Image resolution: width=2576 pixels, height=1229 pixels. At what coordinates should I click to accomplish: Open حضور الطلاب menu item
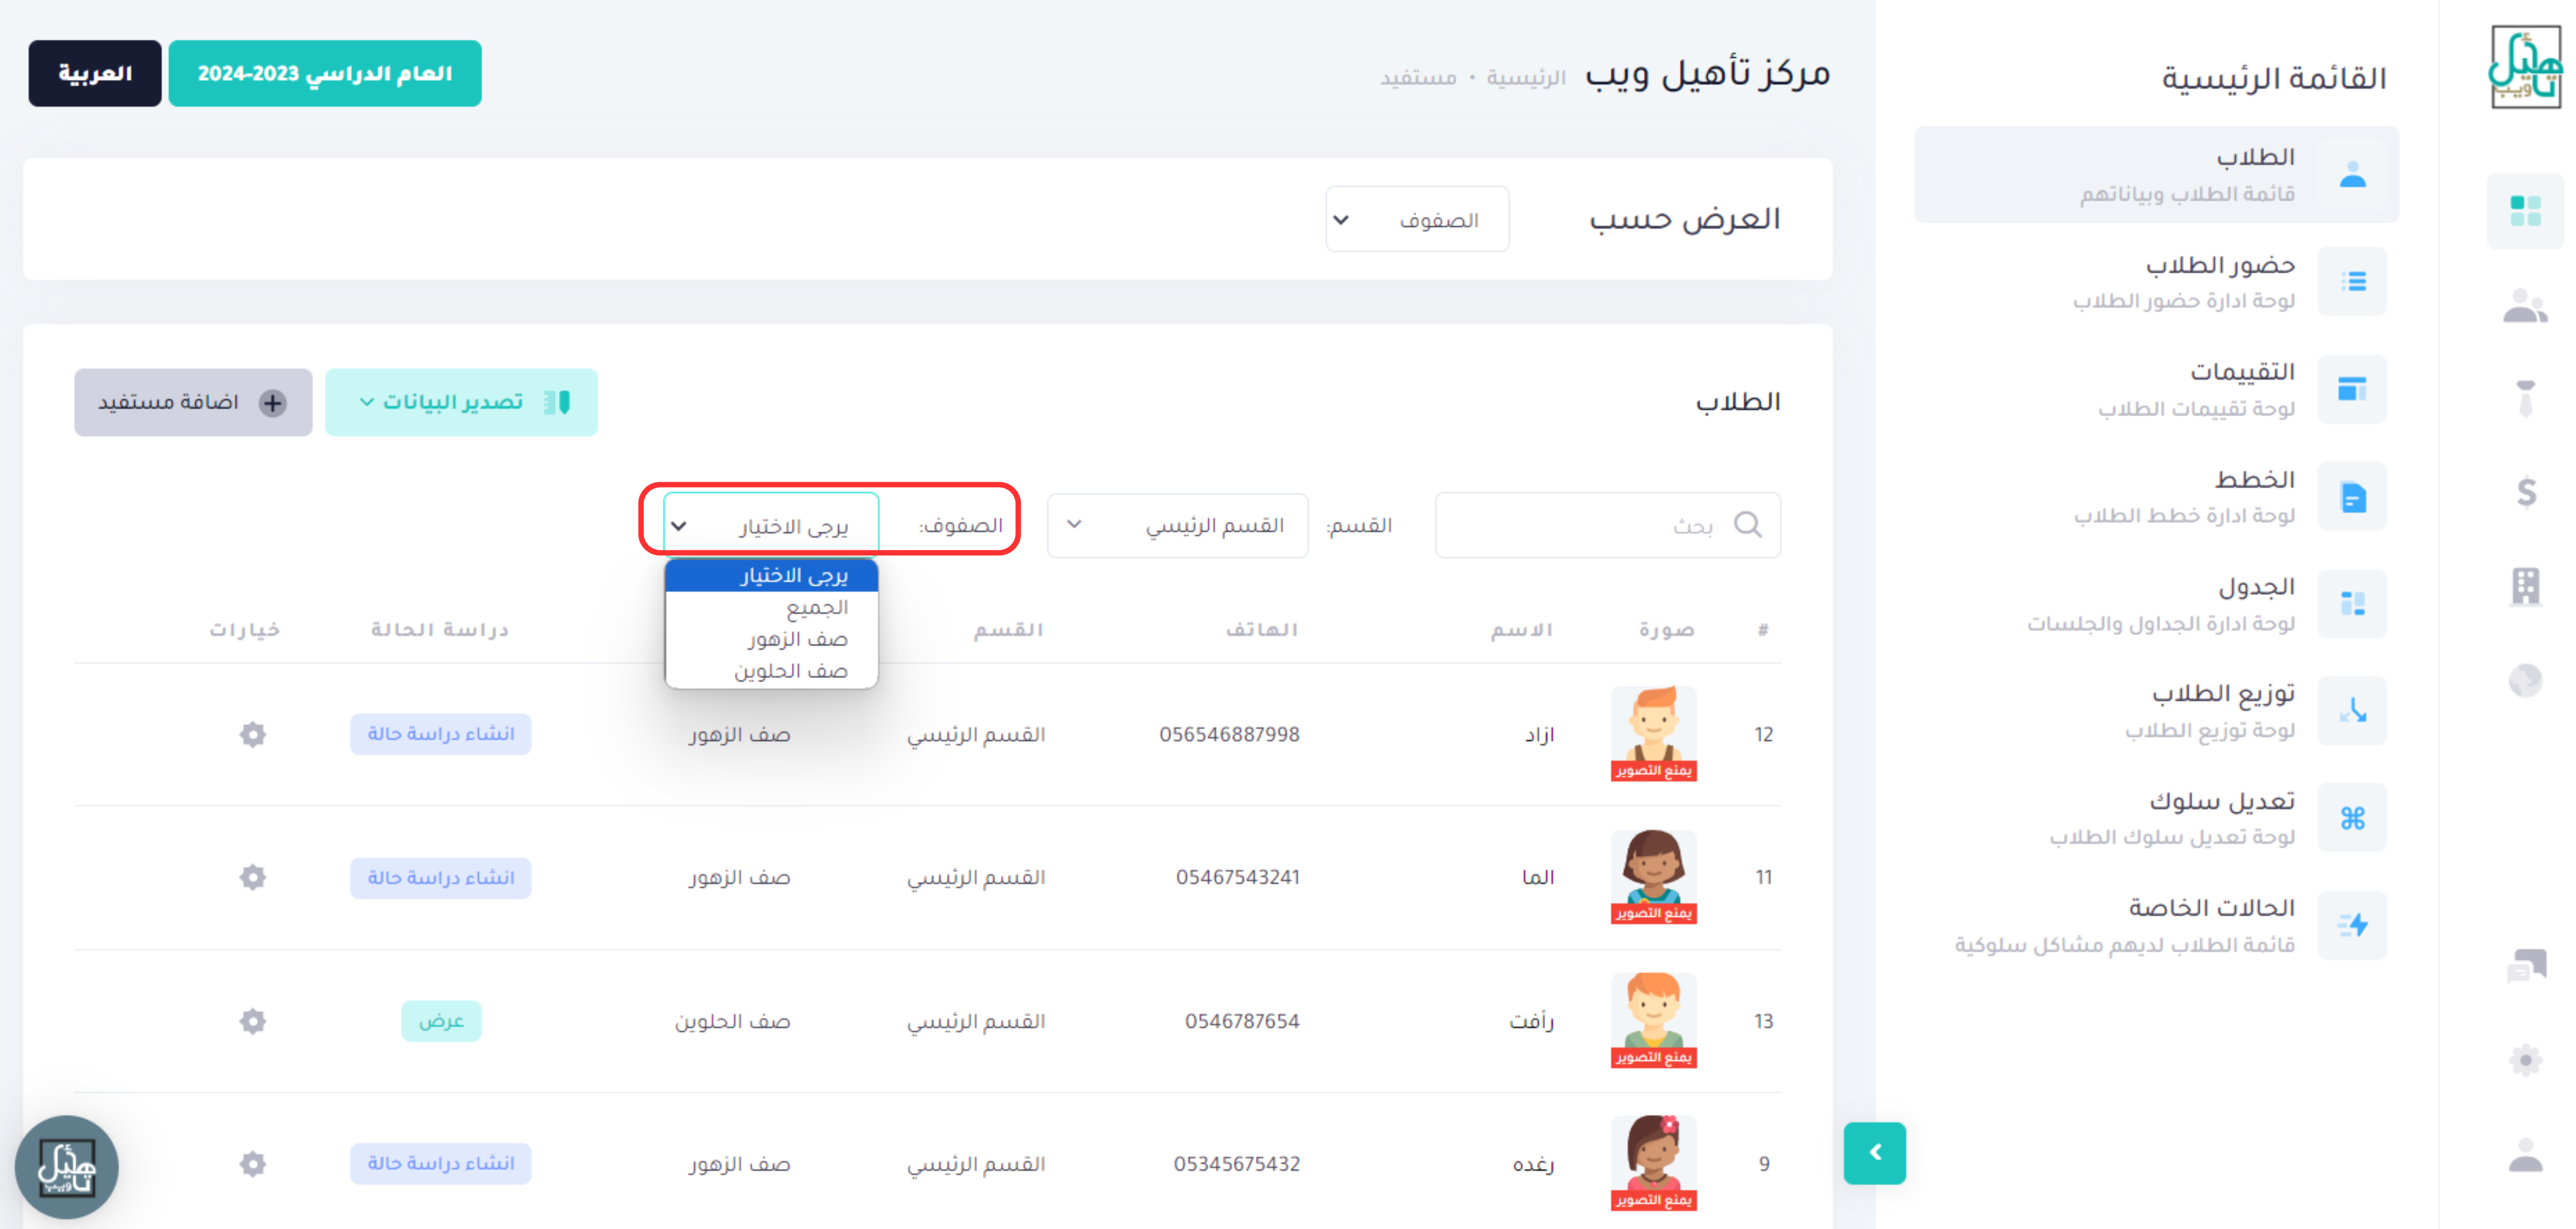coord(2156,282)
